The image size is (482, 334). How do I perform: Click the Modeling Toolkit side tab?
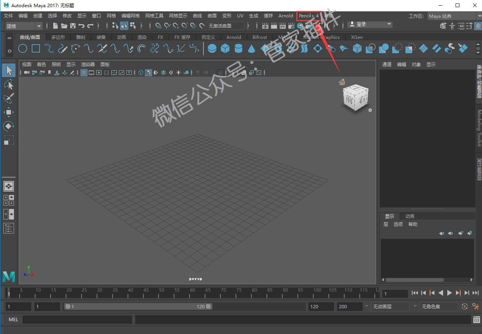coord(479,128)
